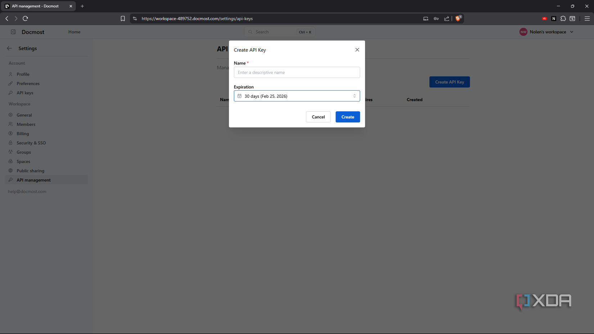
Task: Select the Profile icon in the sidebar
Action: [11, 74]
